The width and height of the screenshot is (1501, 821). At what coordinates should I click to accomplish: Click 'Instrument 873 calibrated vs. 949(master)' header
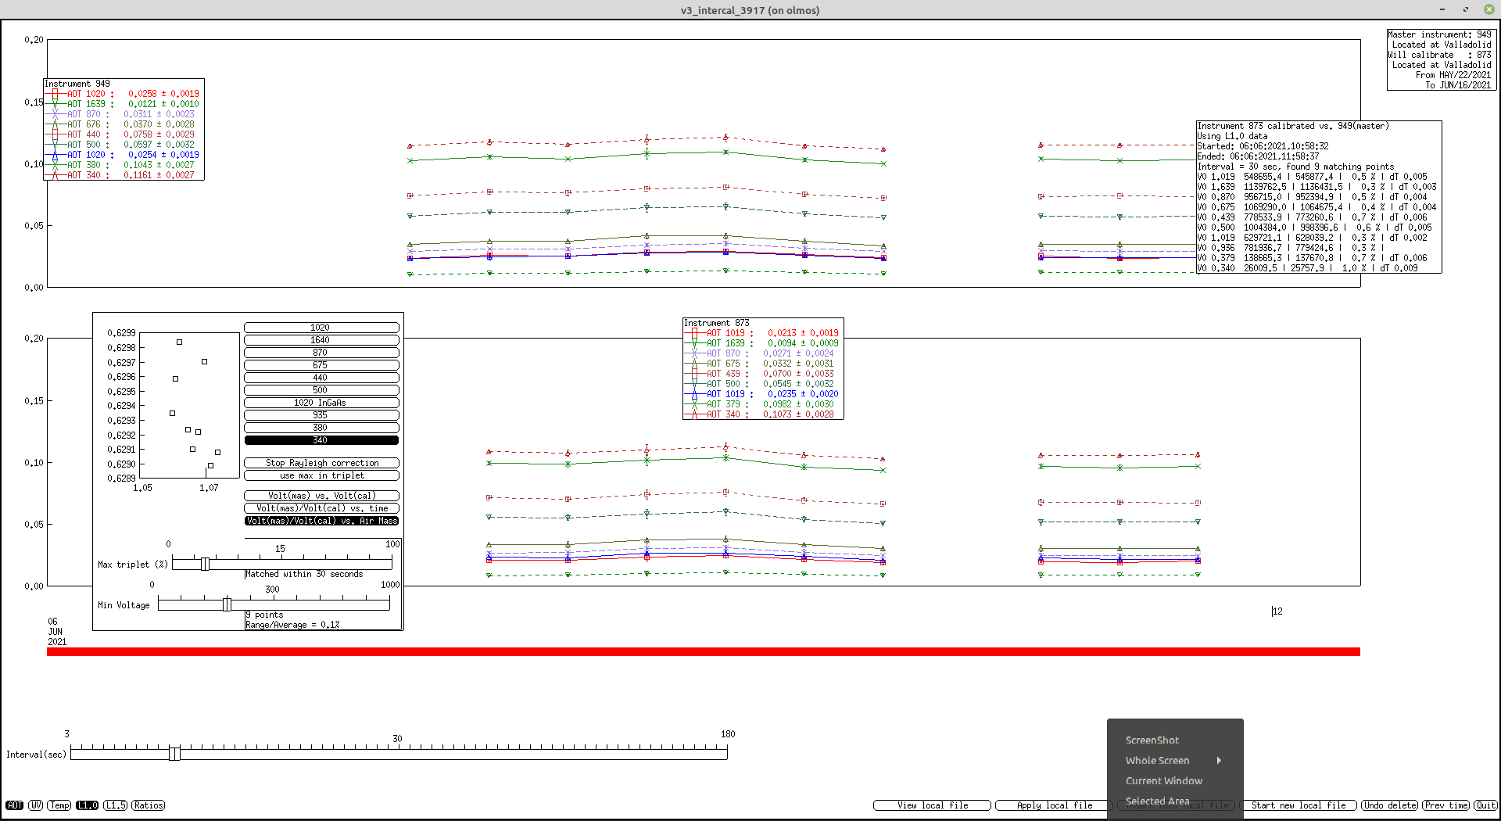(x=1293, y=126)
